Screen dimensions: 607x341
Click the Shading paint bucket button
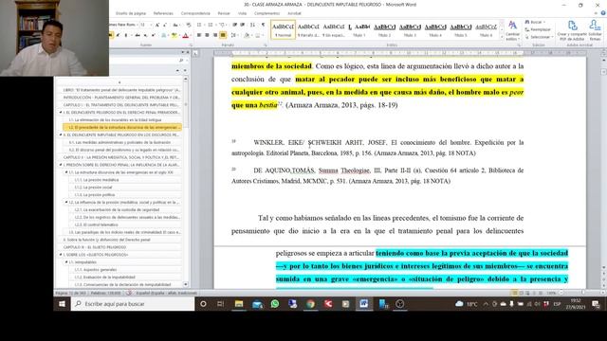[247, 35]
